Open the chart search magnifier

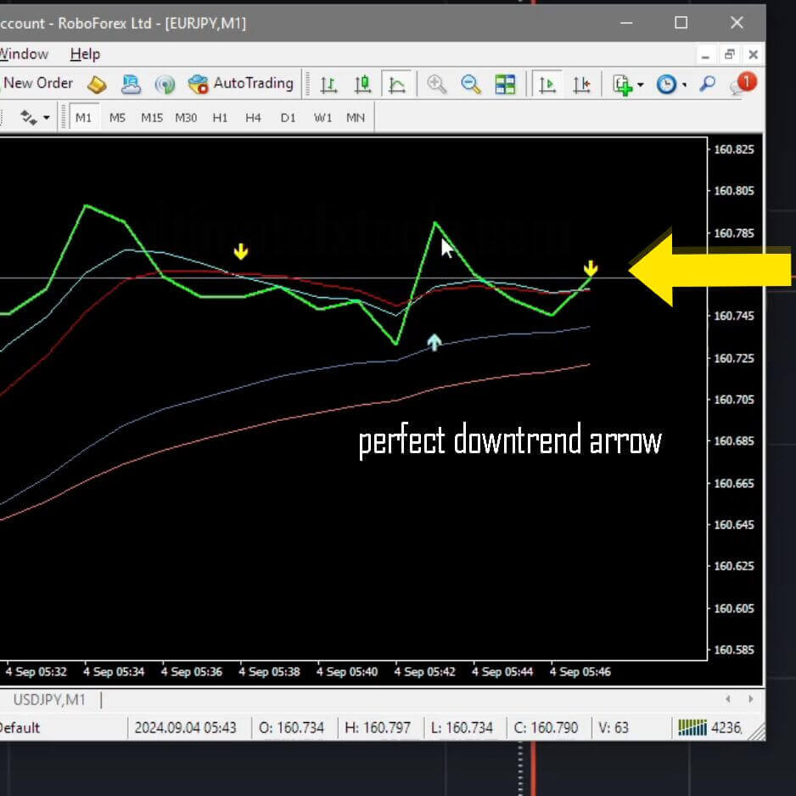(705, 84)
